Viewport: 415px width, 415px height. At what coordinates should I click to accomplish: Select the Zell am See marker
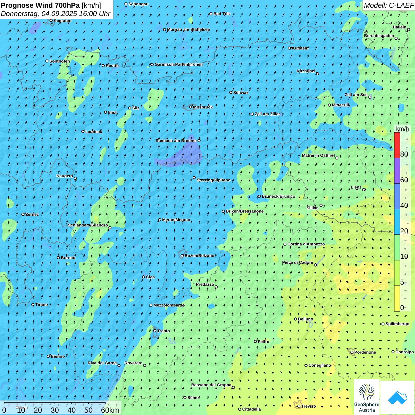370,97
